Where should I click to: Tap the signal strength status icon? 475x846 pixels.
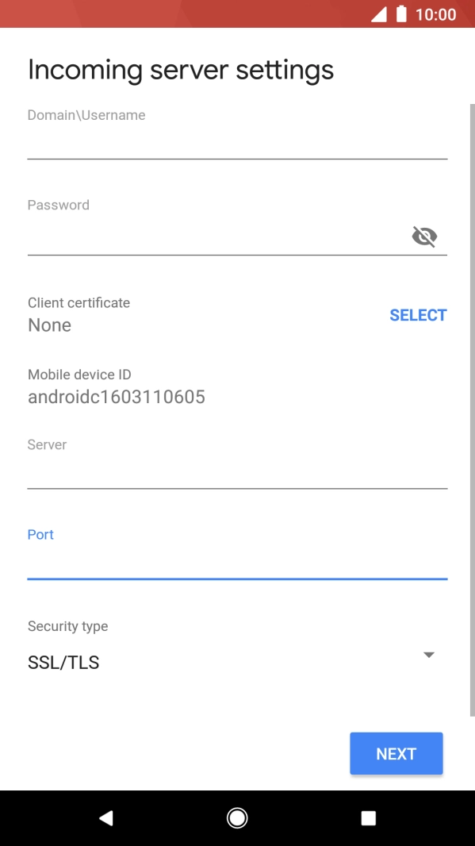pyautogui.click(x=378, y=14)
